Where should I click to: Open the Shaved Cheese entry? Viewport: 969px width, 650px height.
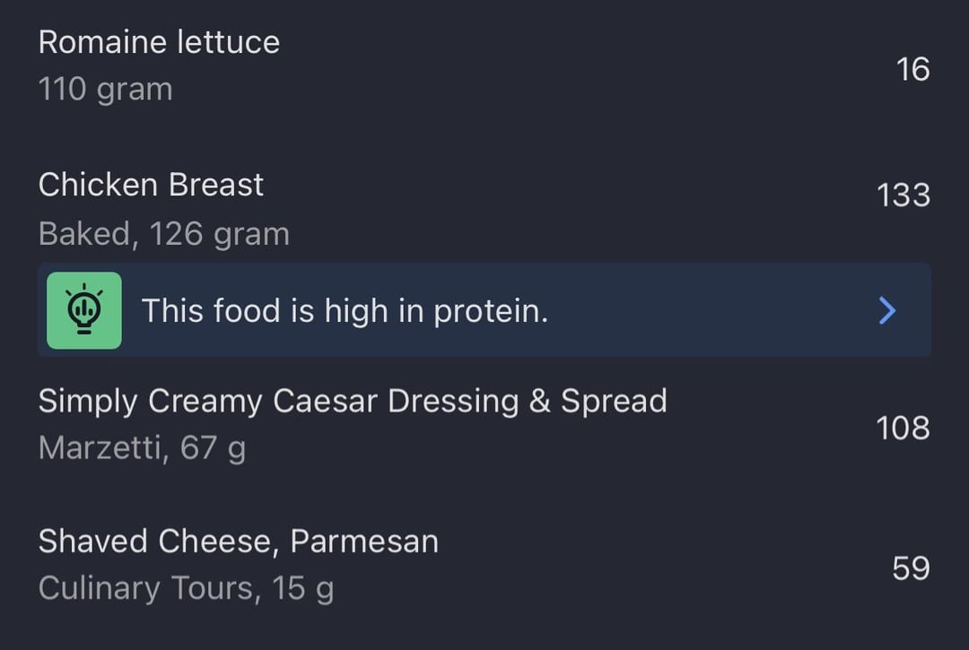click(157, 542)
